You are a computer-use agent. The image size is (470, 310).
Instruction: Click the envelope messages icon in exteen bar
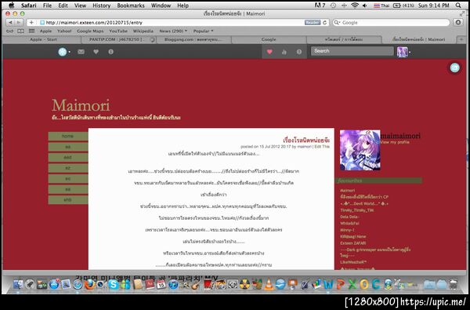coord(81,52)
